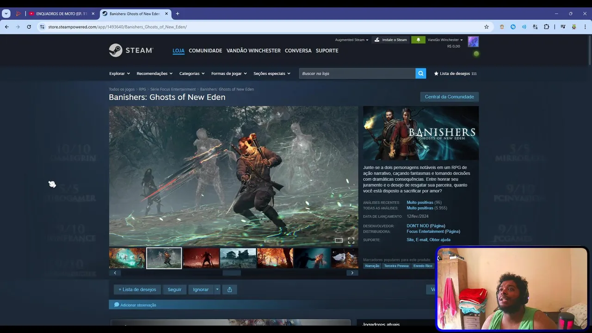592x333 pixels.
Task: Close the Banishers browser tab
Action: click(x=166, y=14)
